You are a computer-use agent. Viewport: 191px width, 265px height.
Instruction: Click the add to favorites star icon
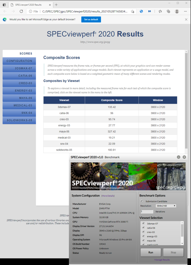pos(133,11)
